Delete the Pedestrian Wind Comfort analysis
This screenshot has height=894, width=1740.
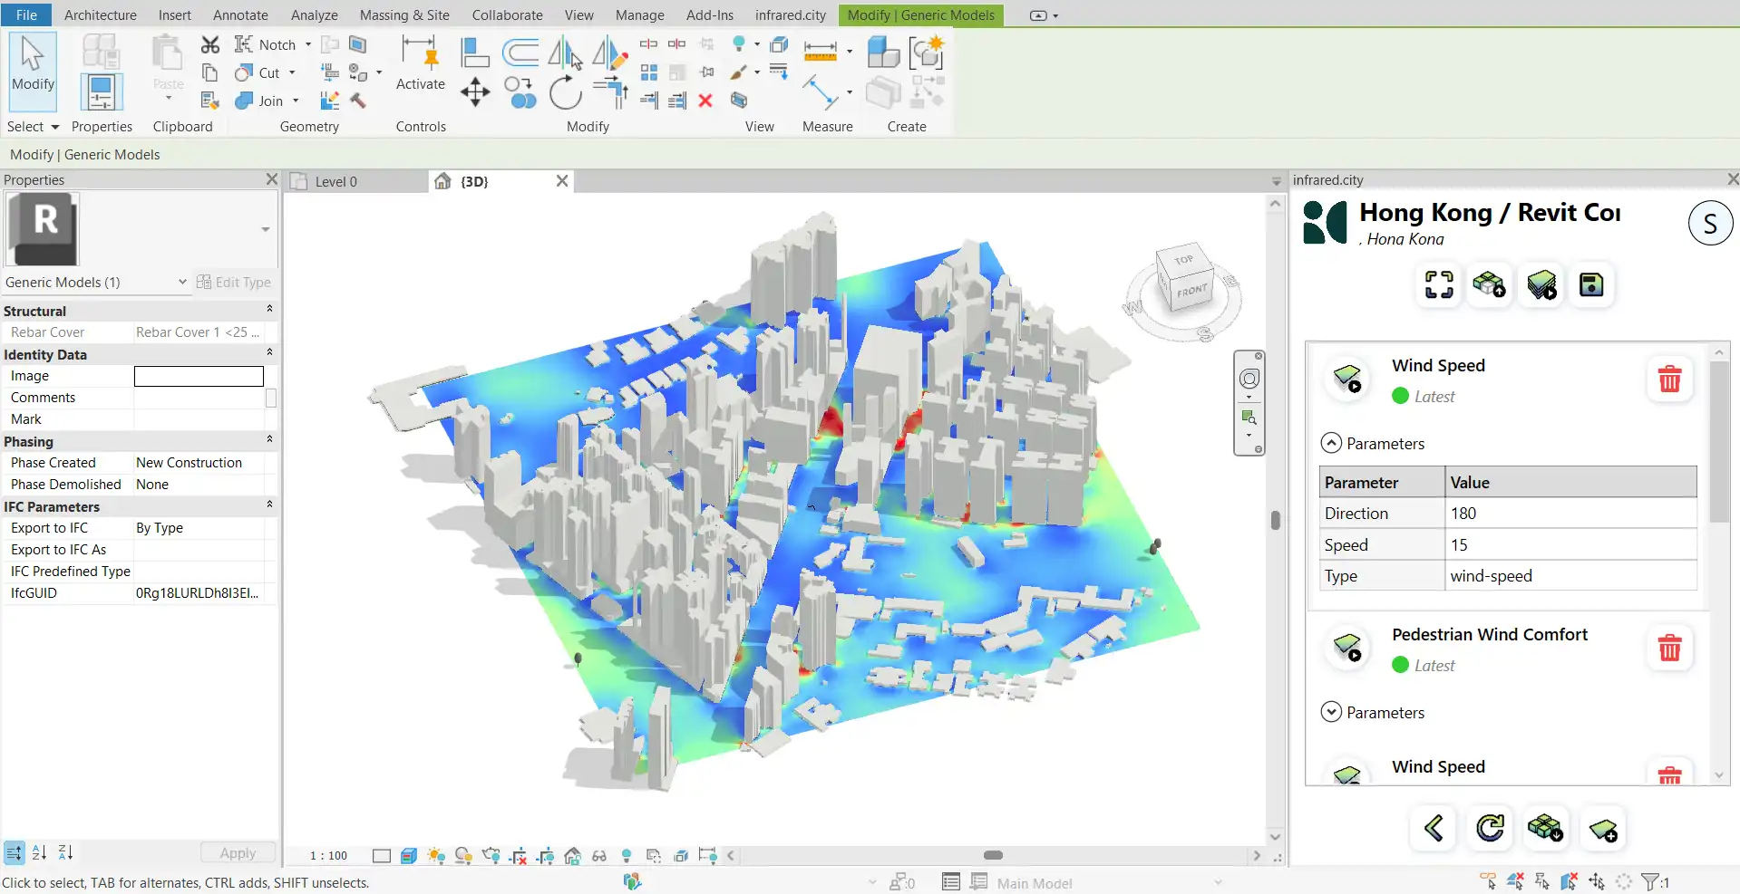click(x=1669, y=648)
